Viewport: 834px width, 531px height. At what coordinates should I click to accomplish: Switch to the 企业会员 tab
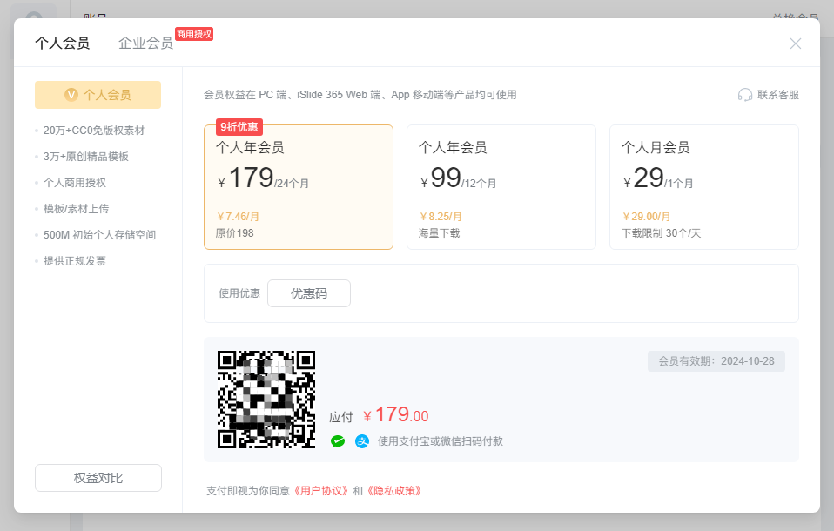[x=145, y=44]
